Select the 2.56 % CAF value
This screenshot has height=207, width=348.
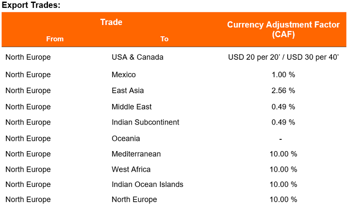[283, 91]
